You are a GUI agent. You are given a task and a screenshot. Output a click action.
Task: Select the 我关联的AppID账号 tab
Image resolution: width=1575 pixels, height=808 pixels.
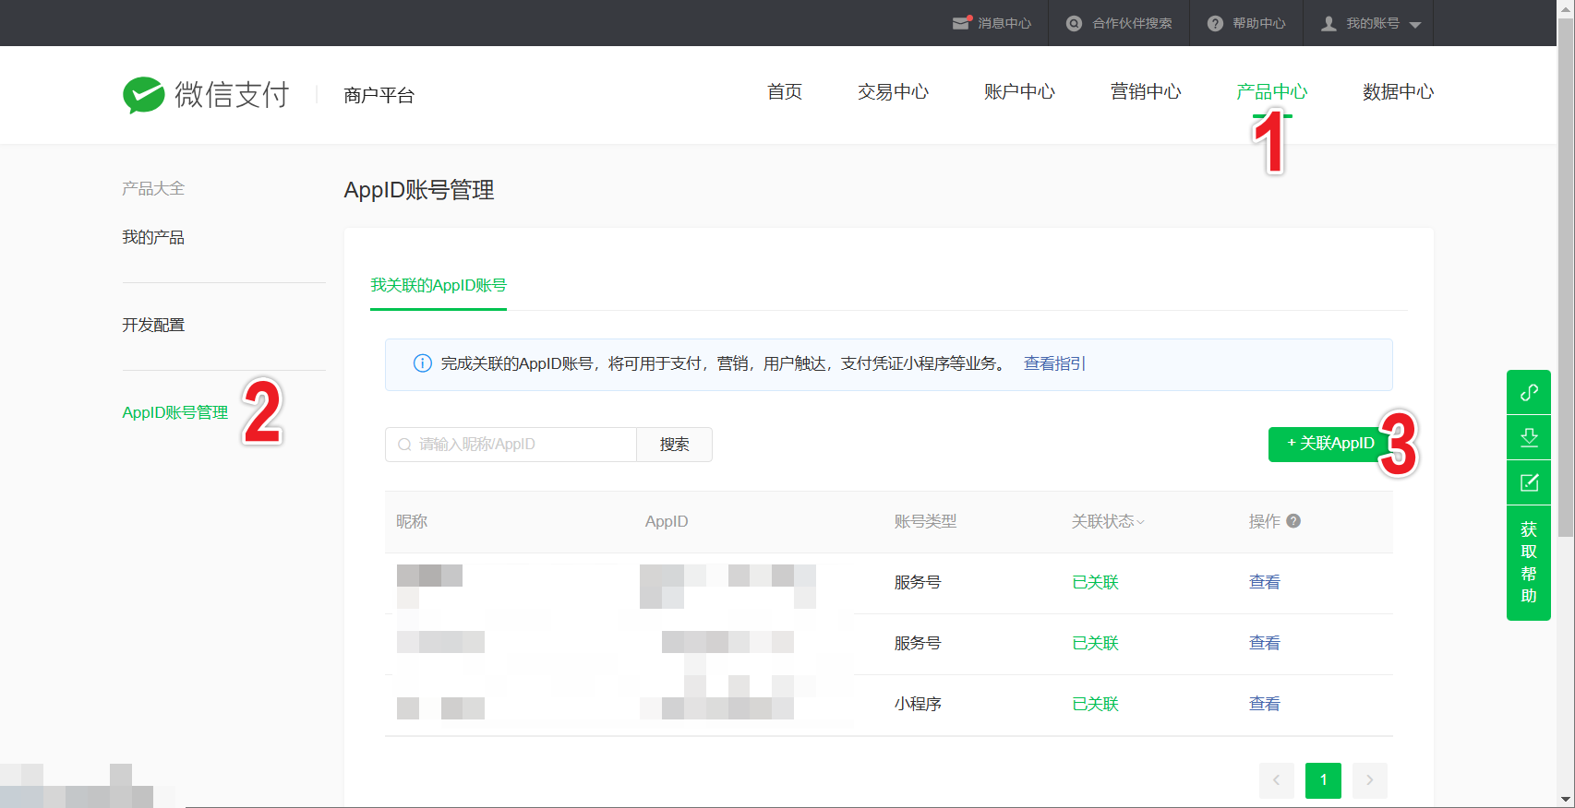tap(439, 285)
